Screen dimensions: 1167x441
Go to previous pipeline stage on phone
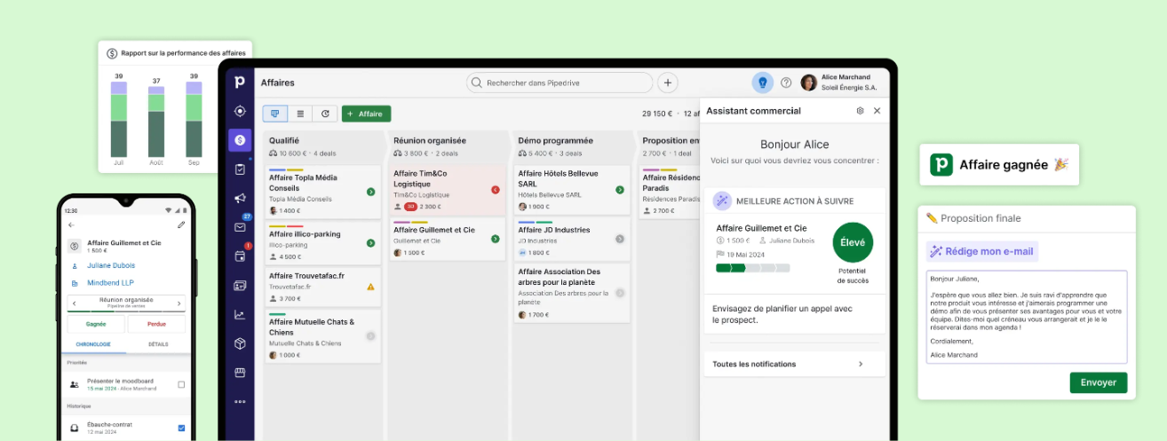tap(74, 303)
